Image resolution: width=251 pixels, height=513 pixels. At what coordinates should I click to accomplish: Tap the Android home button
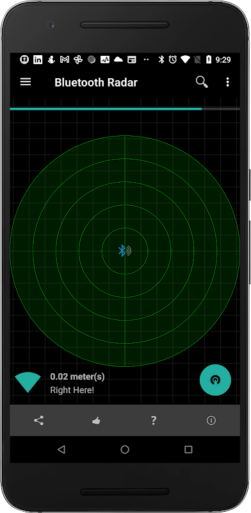[x=125, y=450]
